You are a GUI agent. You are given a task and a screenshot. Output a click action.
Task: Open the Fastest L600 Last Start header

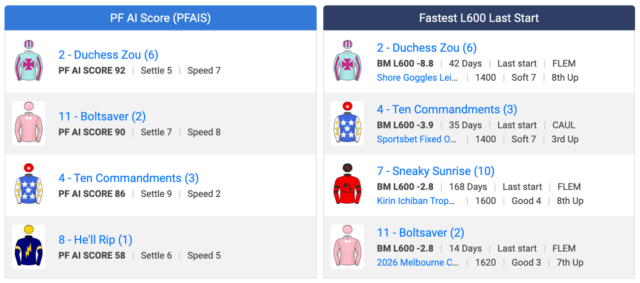click(479, 18)
